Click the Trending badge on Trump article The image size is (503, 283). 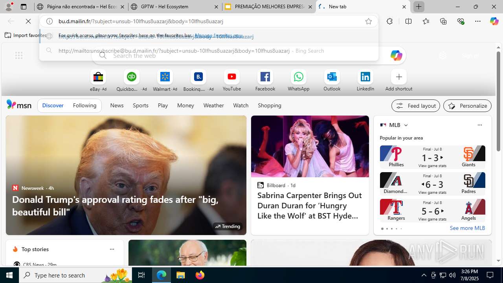[228, 226]
